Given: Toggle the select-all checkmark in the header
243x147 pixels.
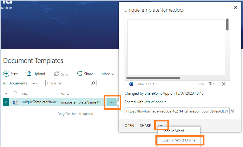Looking at the screenshot, I should (x=6, y=94).
